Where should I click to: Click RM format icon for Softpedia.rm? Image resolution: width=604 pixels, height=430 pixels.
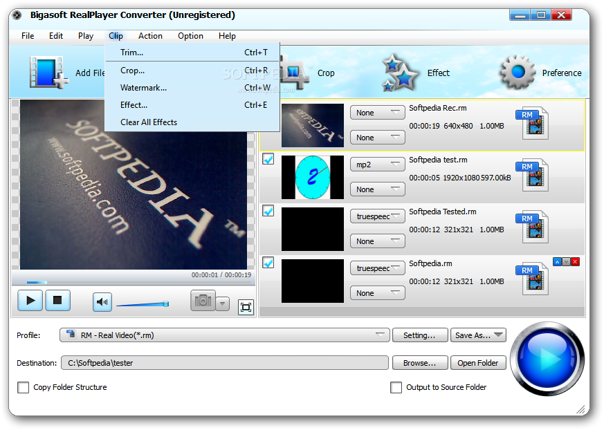[x=532, y=279]
